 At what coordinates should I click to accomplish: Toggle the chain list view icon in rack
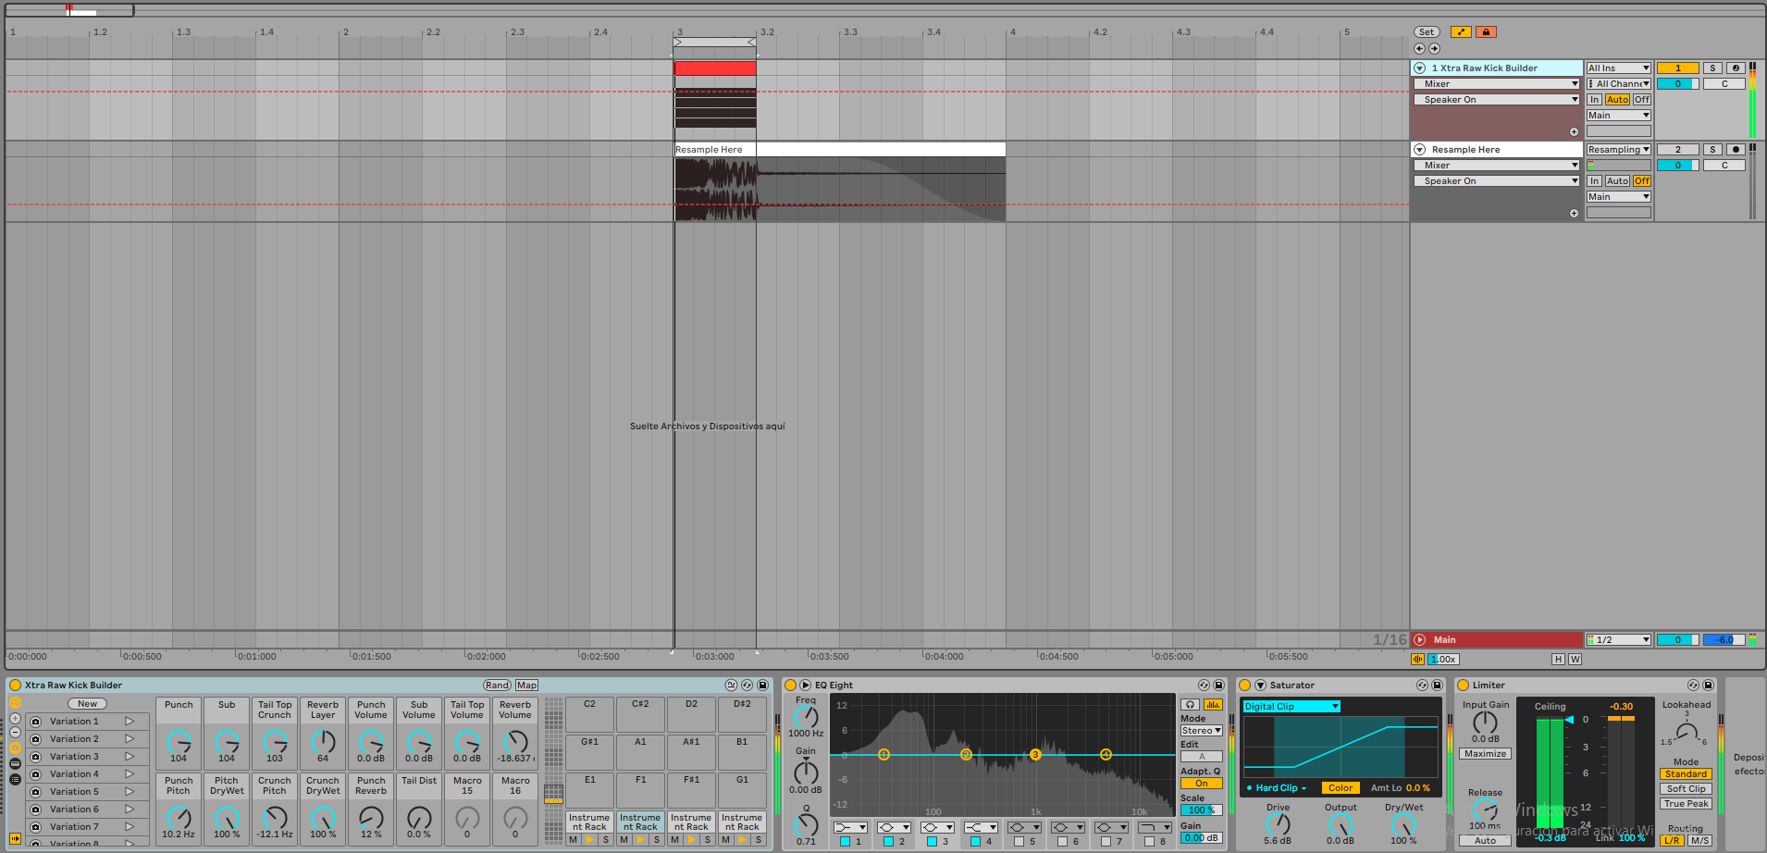click(x=15, y=779)
